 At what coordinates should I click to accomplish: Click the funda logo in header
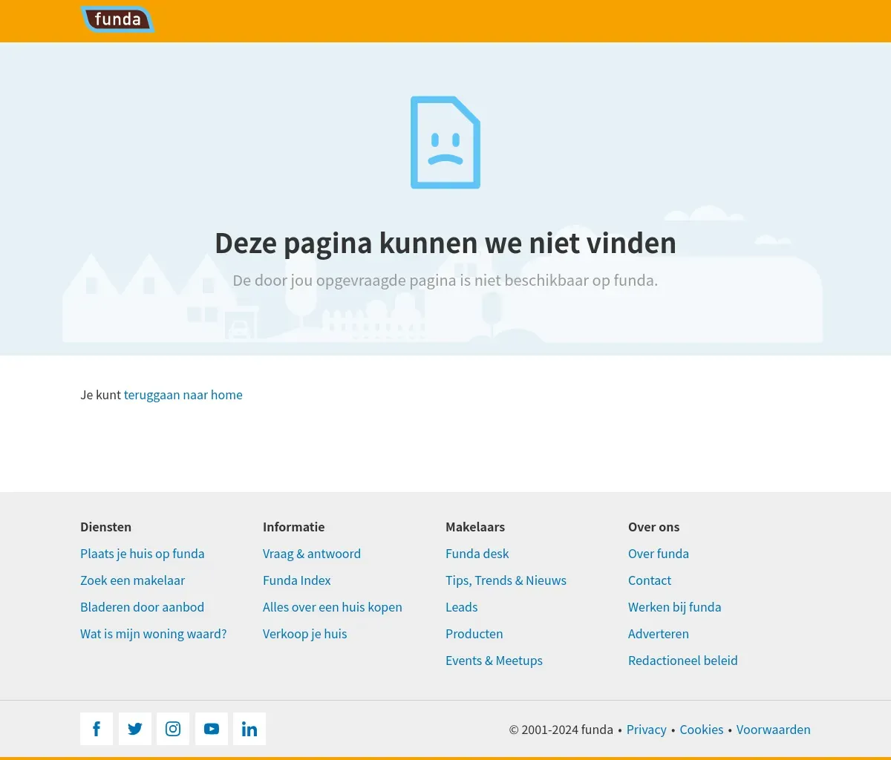pos(117,19)
